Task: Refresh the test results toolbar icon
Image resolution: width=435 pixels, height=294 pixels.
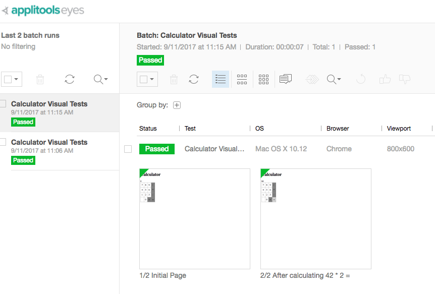Action: coord(194,79)
